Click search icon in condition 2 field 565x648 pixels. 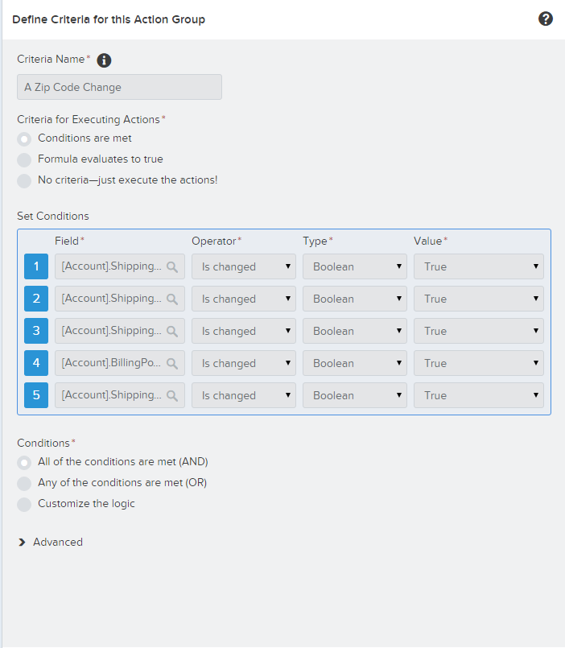click(x=172, y=299)
